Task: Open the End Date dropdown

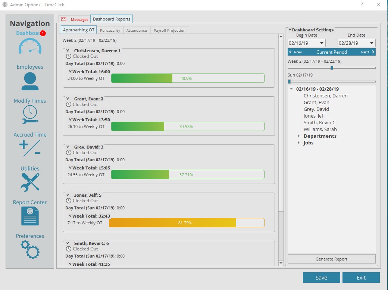Action: click(x=372, y=43)
